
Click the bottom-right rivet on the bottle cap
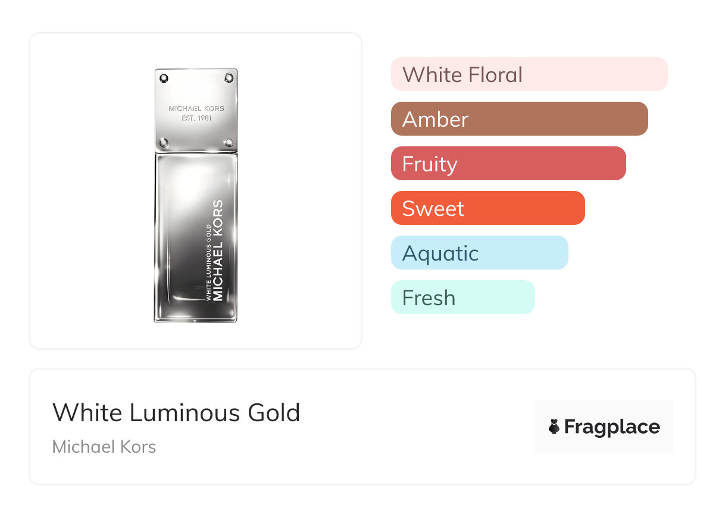pos(229,142)
